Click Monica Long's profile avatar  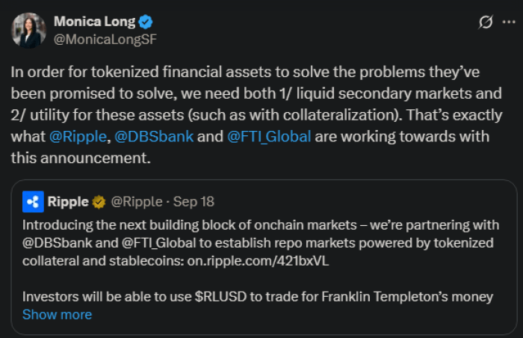(x=31, y=31)
